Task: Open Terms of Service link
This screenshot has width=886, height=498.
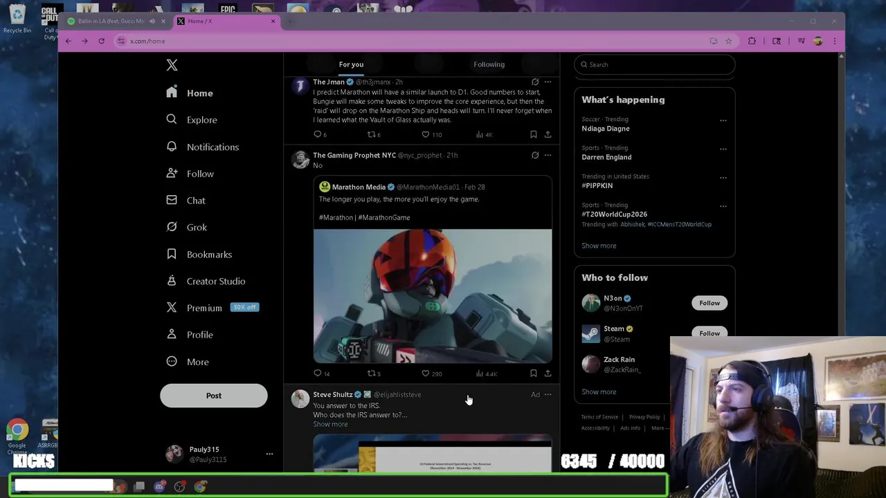Action: [x=599, y=417]
